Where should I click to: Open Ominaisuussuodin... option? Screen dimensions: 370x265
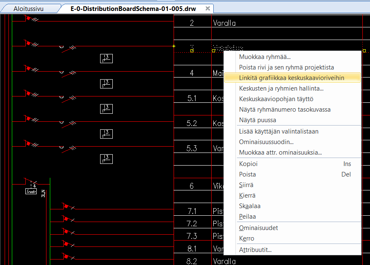pyautogui.click(x=266, y=142)
